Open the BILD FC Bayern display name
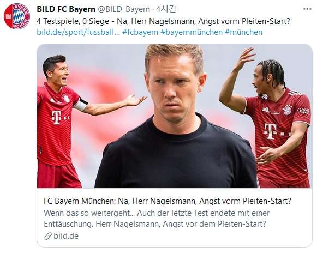The image size is (317, 254). coord(66,9)
